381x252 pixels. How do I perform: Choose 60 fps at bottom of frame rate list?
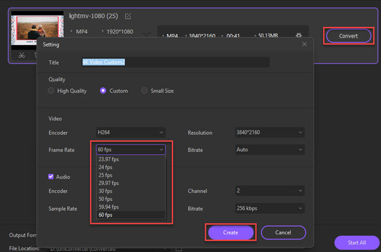(x=131, y=215)
